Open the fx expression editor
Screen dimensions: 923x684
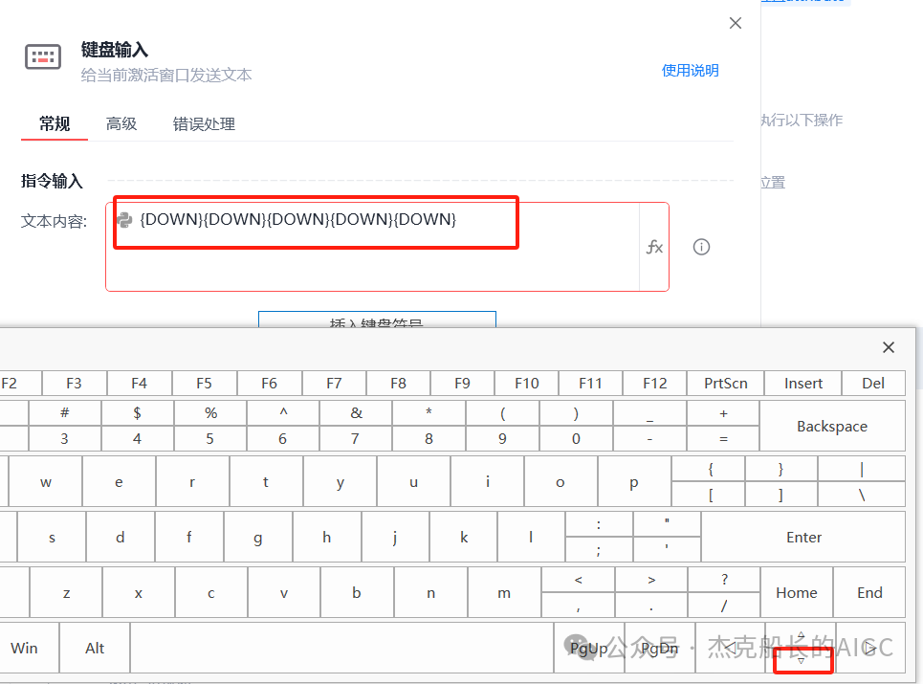click(x=654, y=247)
